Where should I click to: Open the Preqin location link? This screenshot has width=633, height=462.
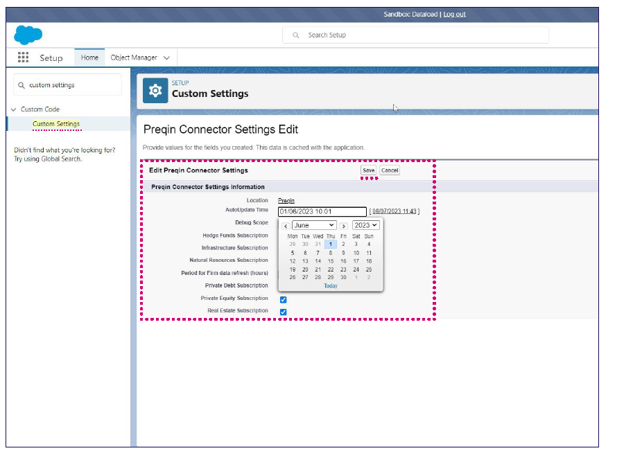point(286,200)
